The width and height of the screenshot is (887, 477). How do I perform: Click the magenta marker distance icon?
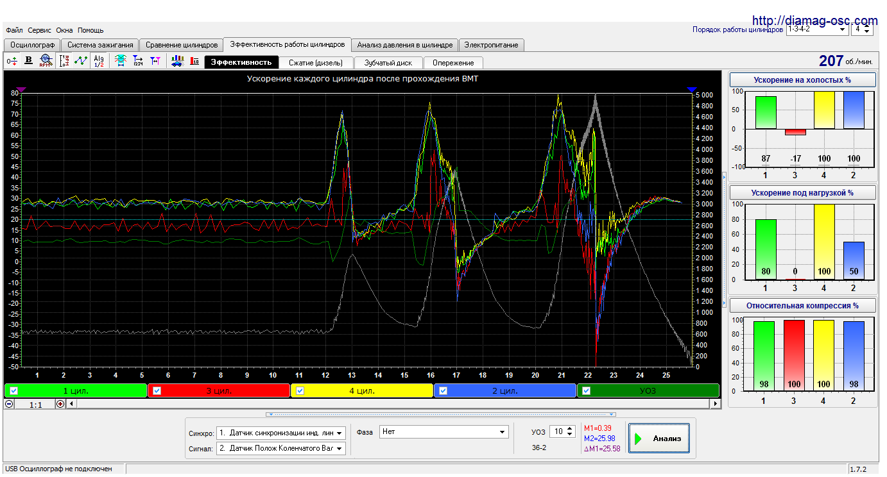(155, 61)
